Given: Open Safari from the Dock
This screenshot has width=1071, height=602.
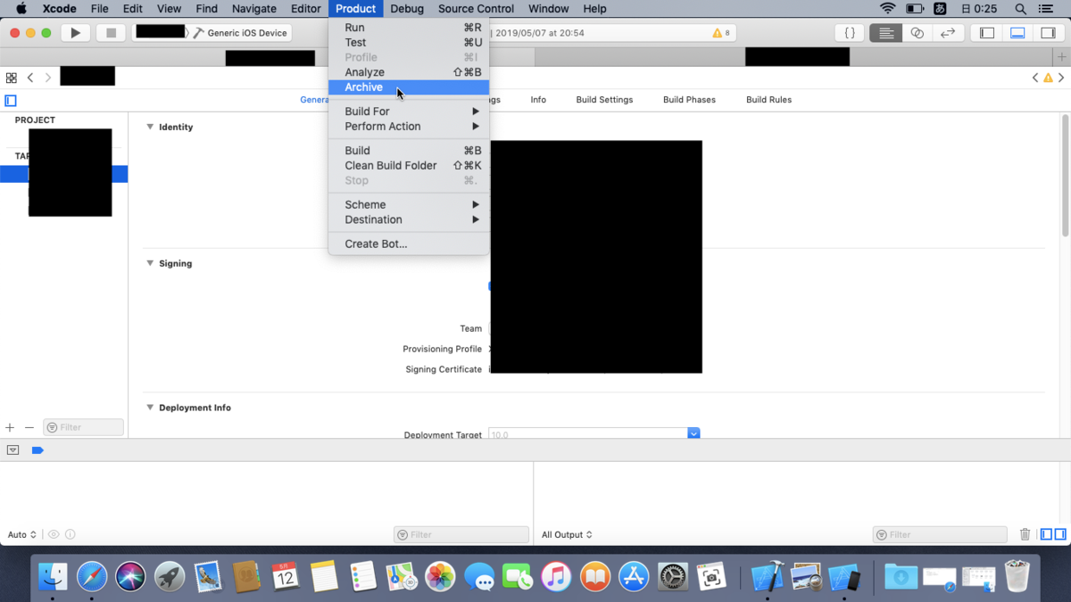Looking at the screenshot, I should tap(92, 577).
